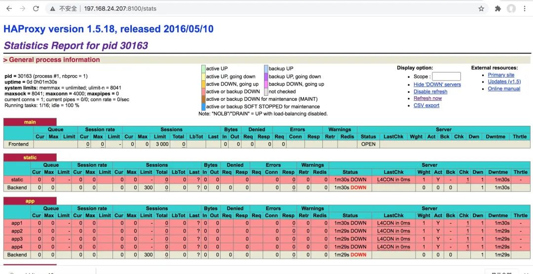Open the Updates (v1.5) link
The height and width of the screenshot is (274, 533).
pyautogui.click(x=504, y=81)
